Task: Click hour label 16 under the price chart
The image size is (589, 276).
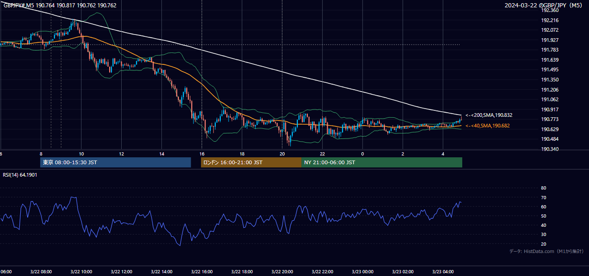Action: click(202, 154)
